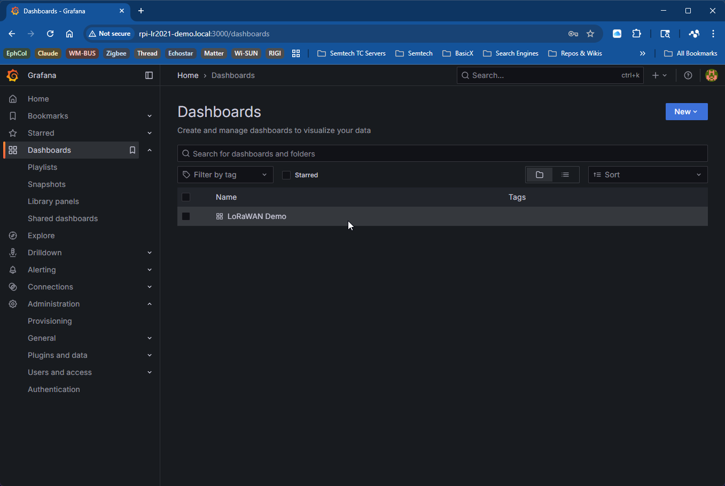Go back with browser back arrow
The width and height of the screenshot is (725, 486).
[12, 34]
